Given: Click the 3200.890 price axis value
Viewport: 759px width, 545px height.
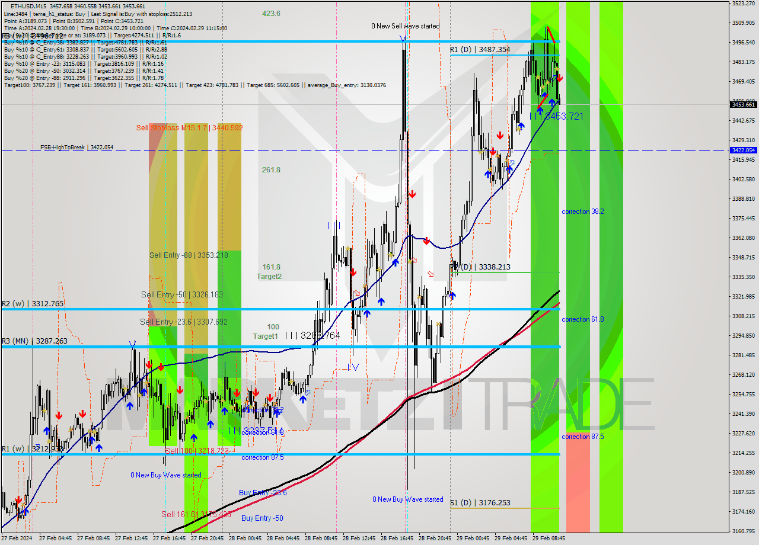Looking at the screenshot, I should tap(743, 473).
